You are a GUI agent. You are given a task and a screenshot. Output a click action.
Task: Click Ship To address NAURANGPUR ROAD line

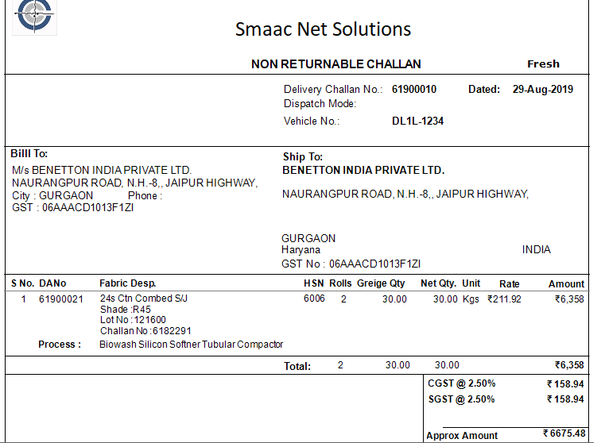405,195
